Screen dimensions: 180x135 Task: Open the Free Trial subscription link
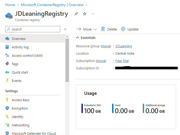122,61
